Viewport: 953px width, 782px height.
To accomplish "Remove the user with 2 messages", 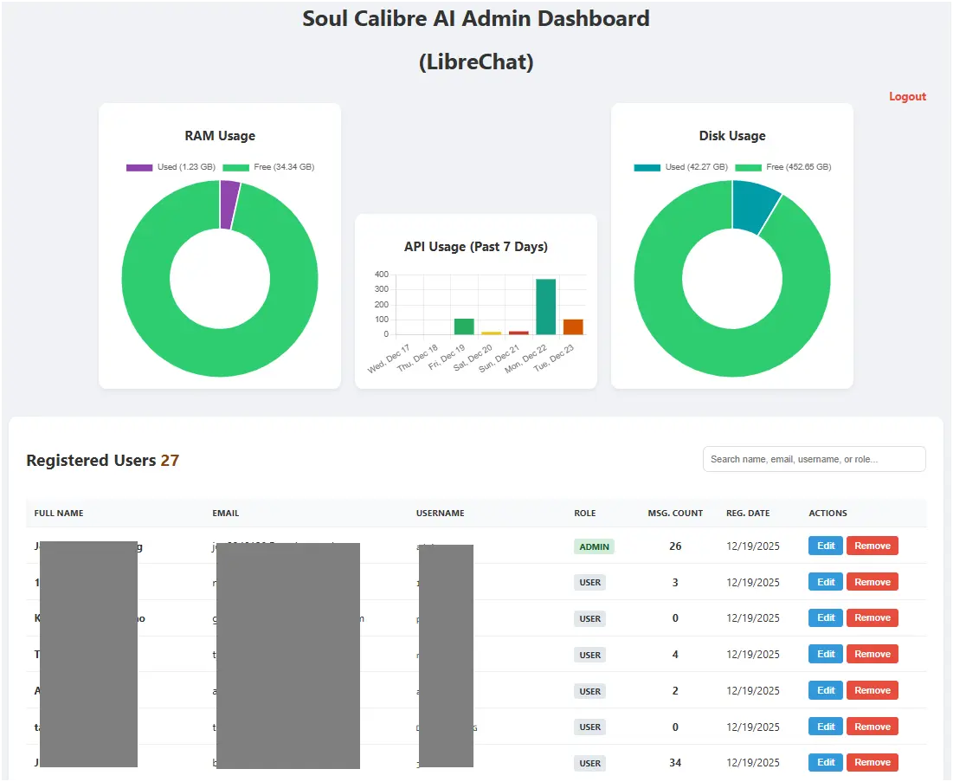I will (873, 690).
